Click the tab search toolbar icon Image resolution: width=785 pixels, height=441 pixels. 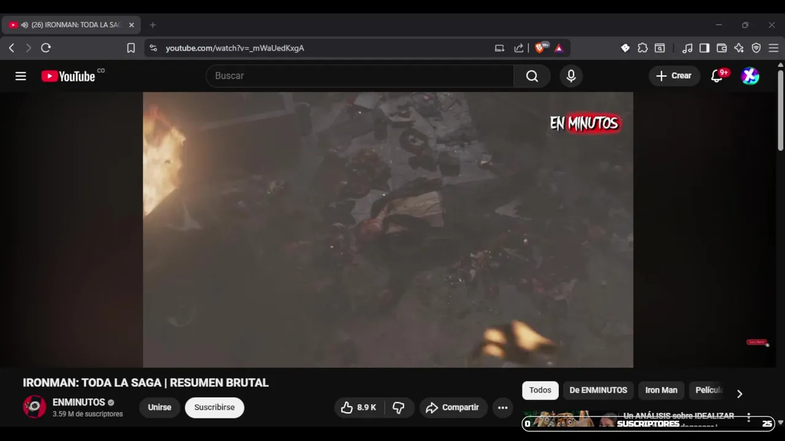point(659,48)
